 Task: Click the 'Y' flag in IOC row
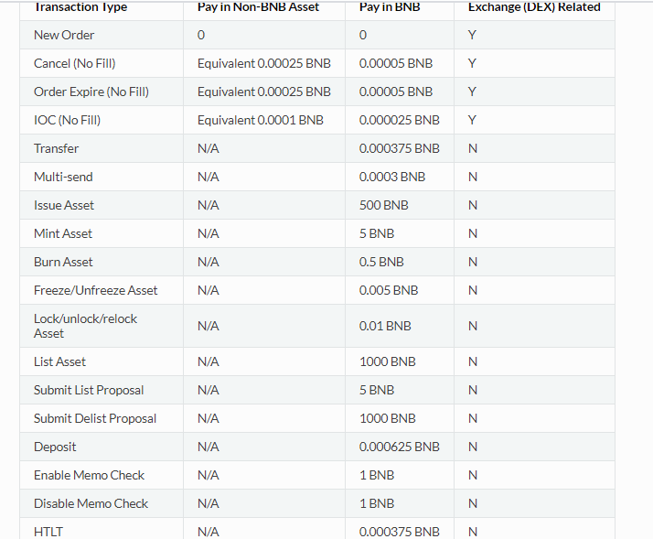click(472, 120)
